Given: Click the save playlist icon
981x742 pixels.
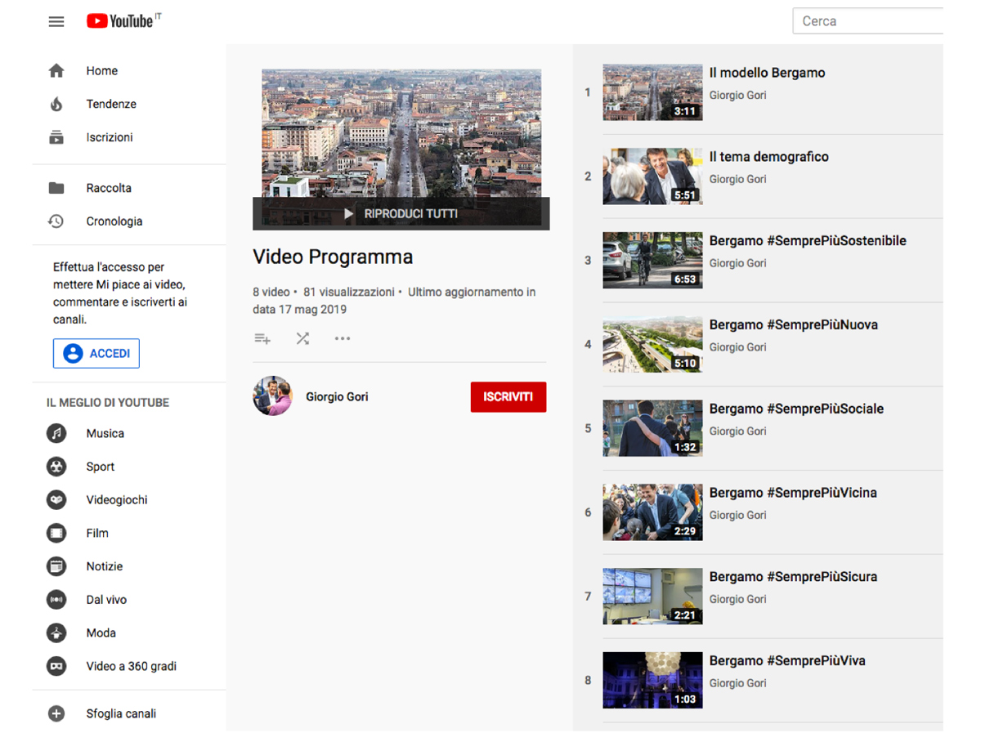Looking at the screenshot, I should [262, 338].
